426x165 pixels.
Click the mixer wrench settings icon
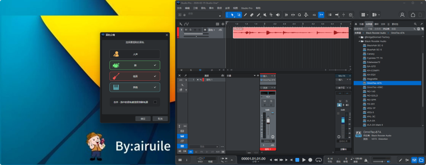pos(183,85)
